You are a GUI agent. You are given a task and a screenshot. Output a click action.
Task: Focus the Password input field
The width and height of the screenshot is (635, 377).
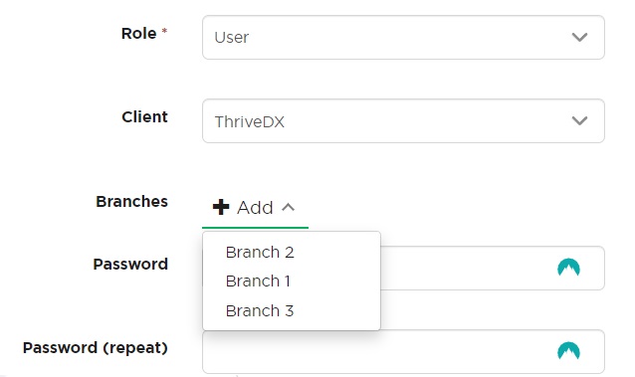[492, 268]
